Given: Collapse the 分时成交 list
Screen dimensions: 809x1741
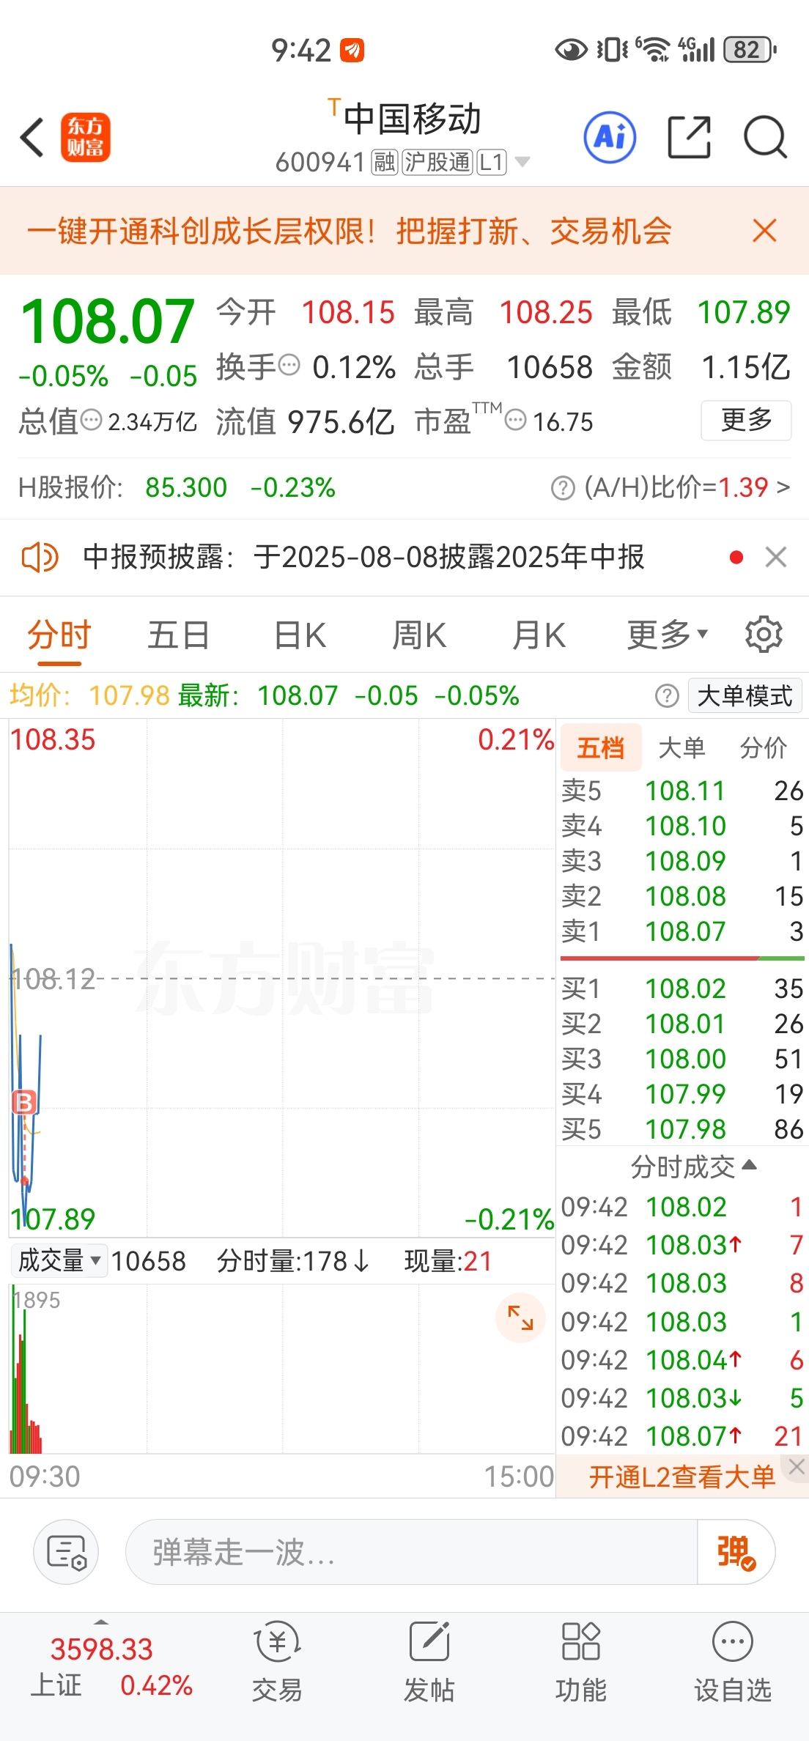Looking at the screenshot, I should click(693, 1167).
